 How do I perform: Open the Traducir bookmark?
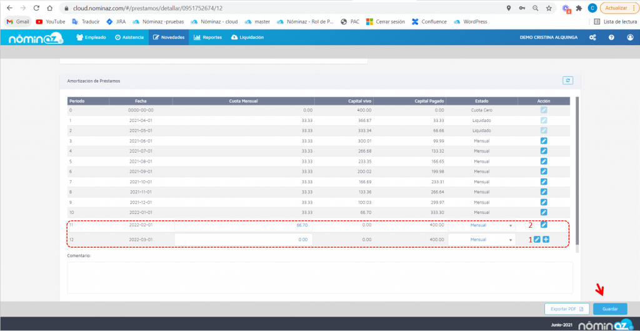click(x=86, y=22)
